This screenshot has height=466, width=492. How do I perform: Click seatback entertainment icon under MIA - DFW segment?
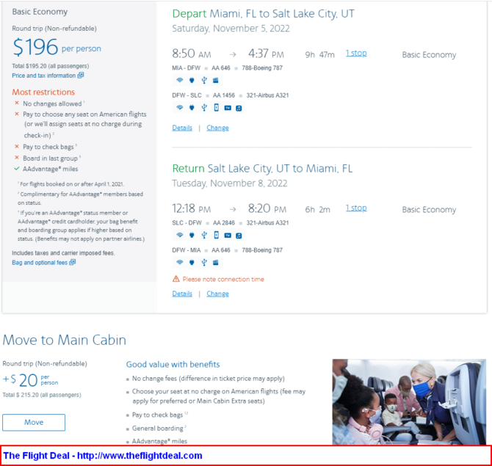(216, 80)
